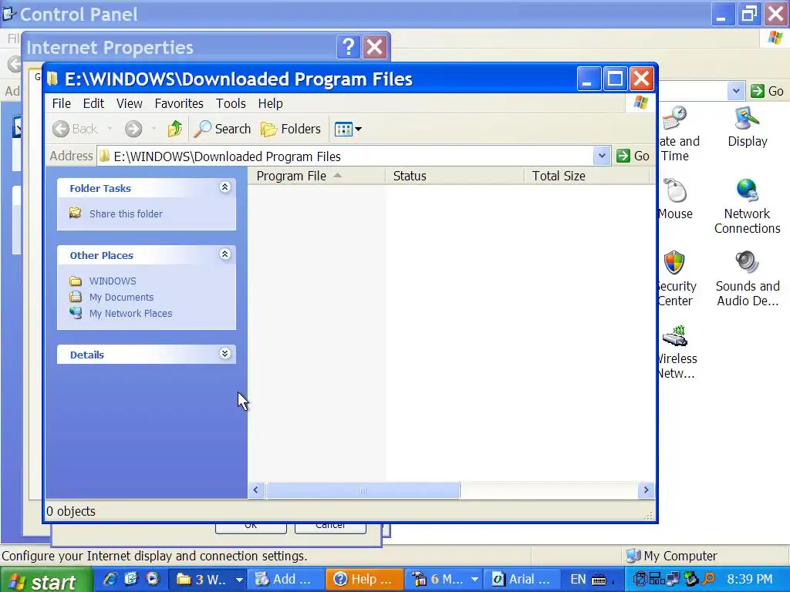This screenshot has height=592, width=790.
Task: Toggle the Folders pane
Action: click(291, 129)
